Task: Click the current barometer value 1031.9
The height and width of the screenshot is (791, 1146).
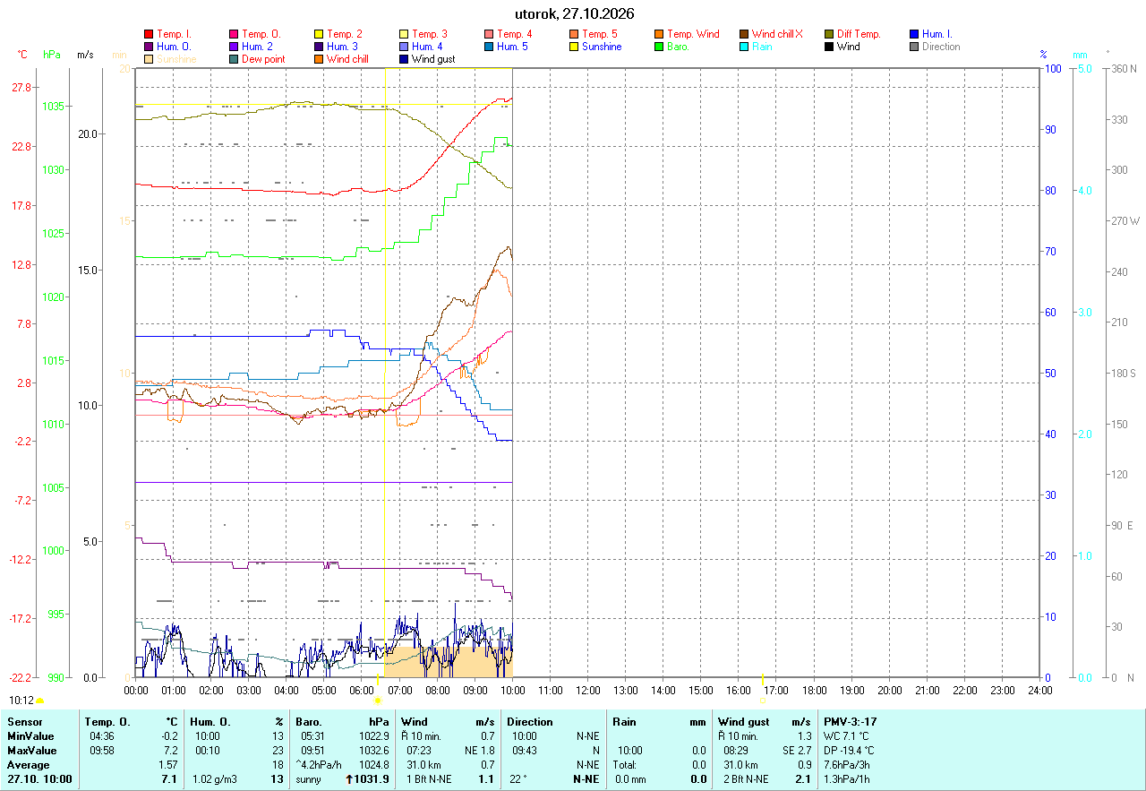Action: [372, 779]
